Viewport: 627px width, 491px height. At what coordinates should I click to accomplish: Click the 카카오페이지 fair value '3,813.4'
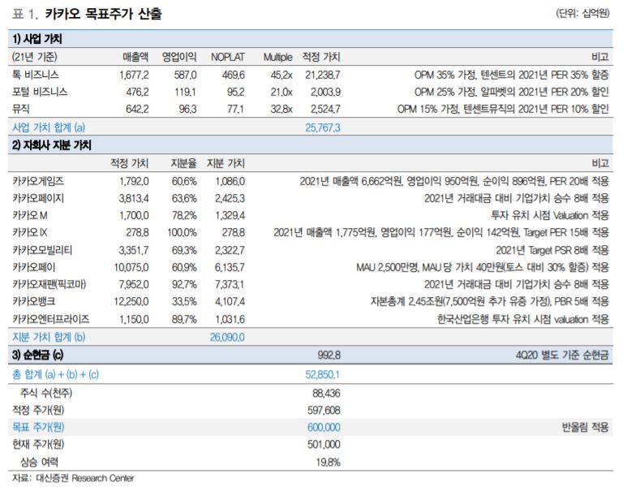point(134,199)
